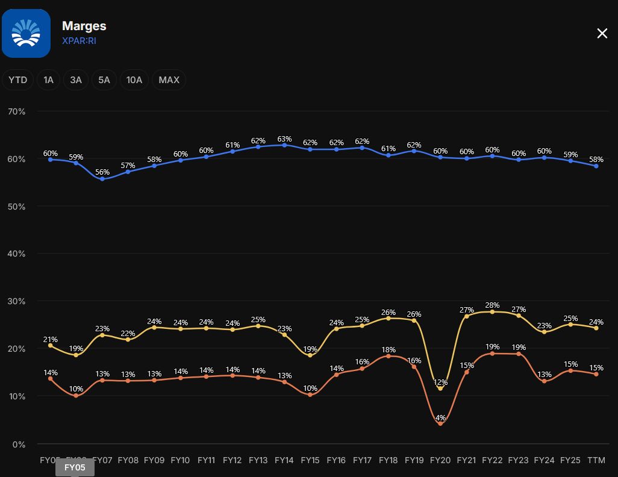Viewport: 618px width, 477px height.
Task: Click the Marges chart title
Action: pos(84,26)
